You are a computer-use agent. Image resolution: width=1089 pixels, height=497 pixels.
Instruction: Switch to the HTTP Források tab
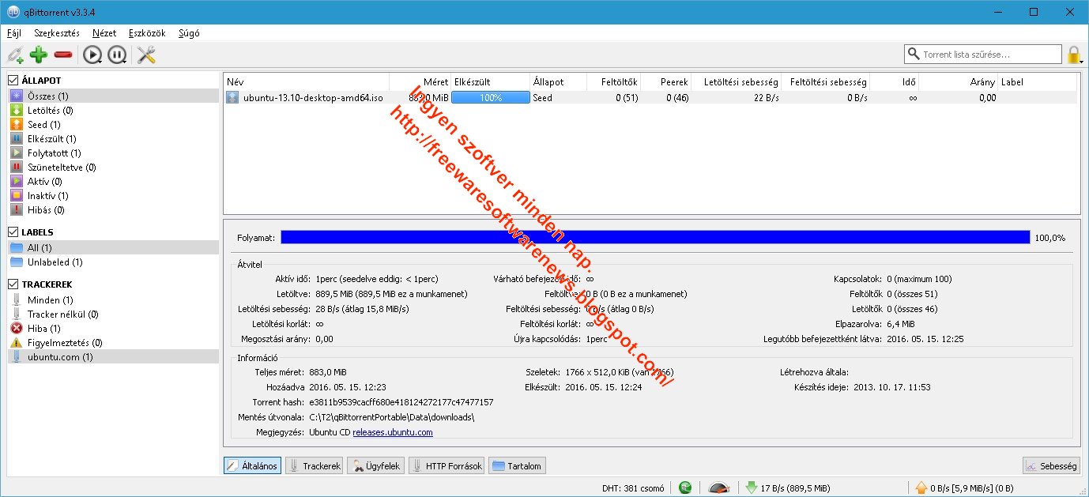(x=446, y=466)
